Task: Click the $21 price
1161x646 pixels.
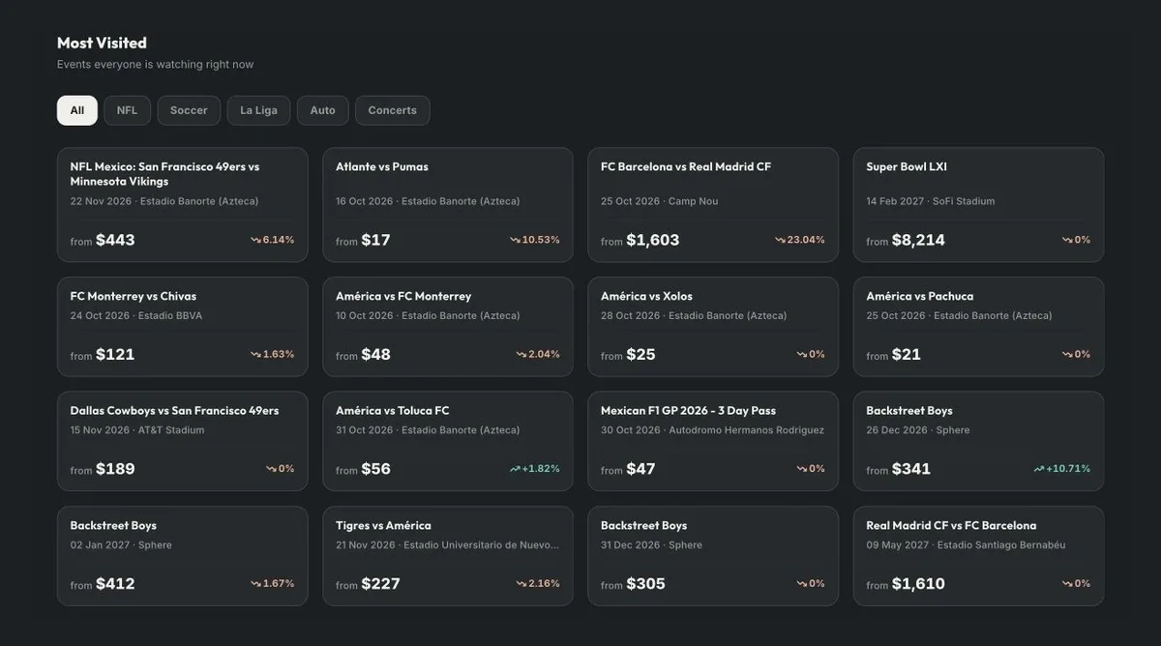Action: (906, 354)
